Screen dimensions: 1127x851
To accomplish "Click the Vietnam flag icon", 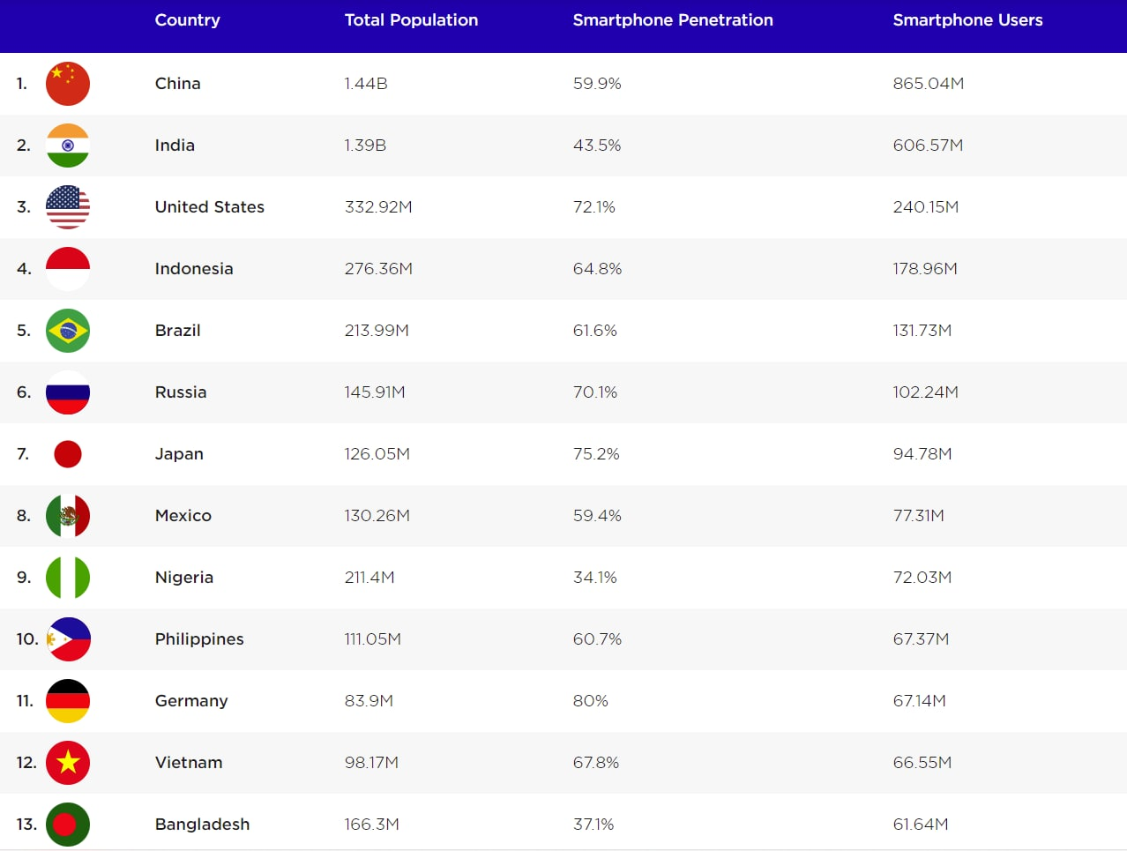I will [68, 763].
